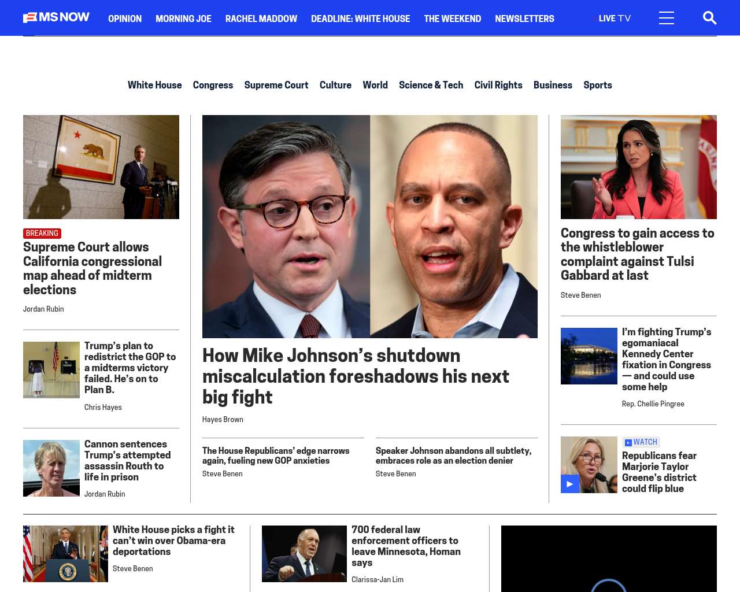Open Rachel Maddow show page
The image size is (740, 592).
point(261,18)
